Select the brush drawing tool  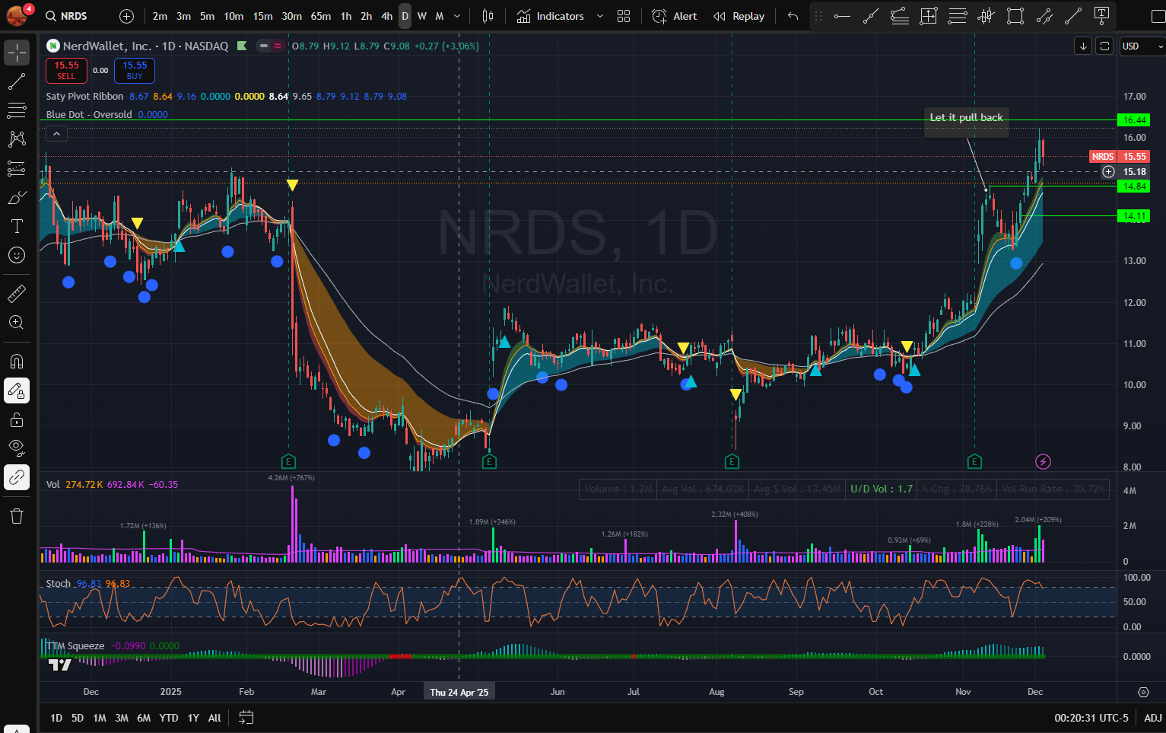pos(17,197)
